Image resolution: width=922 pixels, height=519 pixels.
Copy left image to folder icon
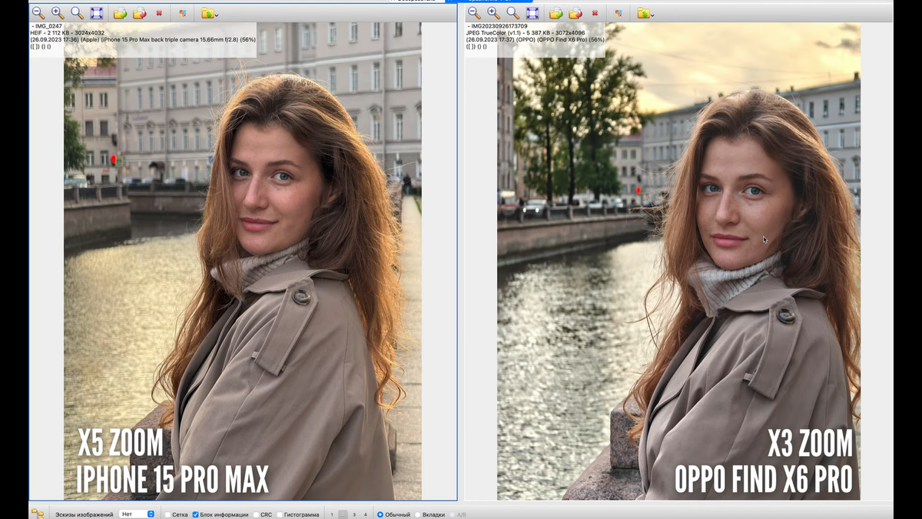[x=120, y=13]
